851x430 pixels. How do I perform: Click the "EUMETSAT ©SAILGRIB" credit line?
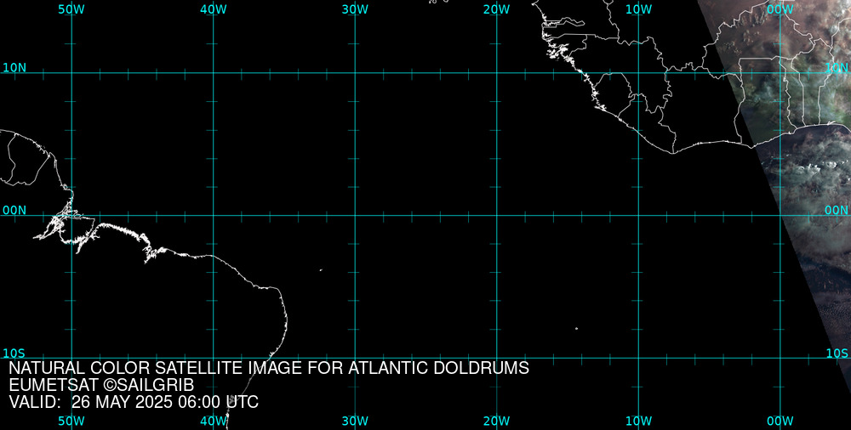point(101,386)
